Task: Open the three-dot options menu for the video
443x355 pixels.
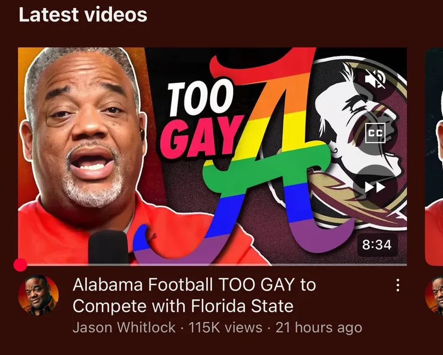Action: click(398, 285)
